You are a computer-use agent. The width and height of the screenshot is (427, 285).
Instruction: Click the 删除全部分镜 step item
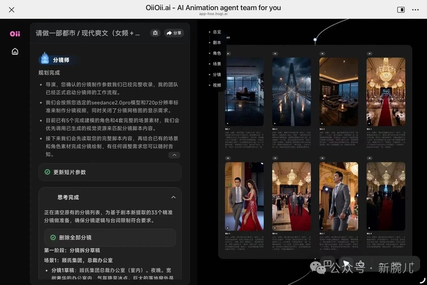[110, 238]
